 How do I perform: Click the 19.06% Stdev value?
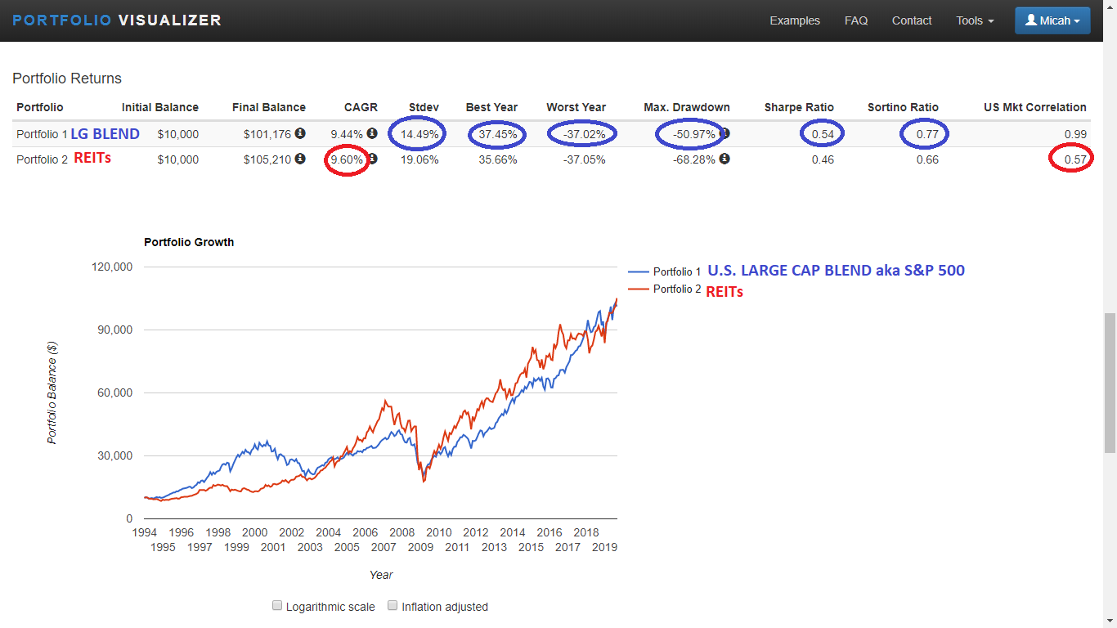tap(419, 159)
